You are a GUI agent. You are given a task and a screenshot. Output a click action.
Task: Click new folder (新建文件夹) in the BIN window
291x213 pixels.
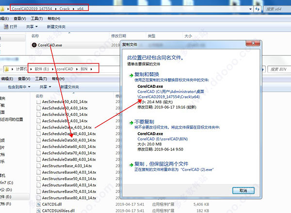click(x=69, y=87)
